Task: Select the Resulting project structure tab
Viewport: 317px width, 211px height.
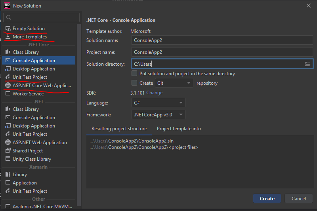Action: (x=119, y=129)
